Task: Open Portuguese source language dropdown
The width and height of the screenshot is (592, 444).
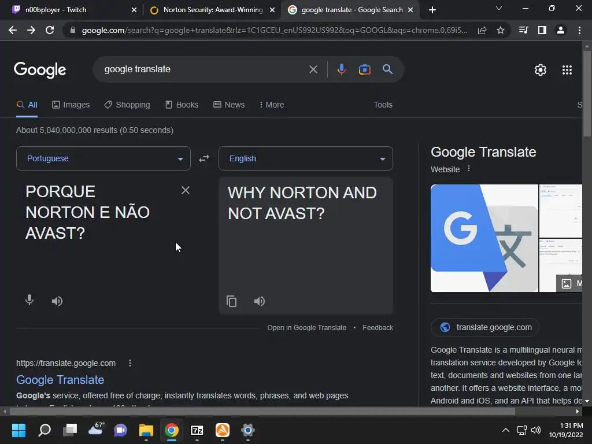Action: tap(103, 158)
